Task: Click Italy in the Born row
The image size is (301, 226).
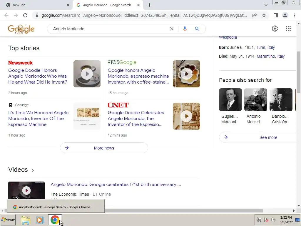Action: 271,47
